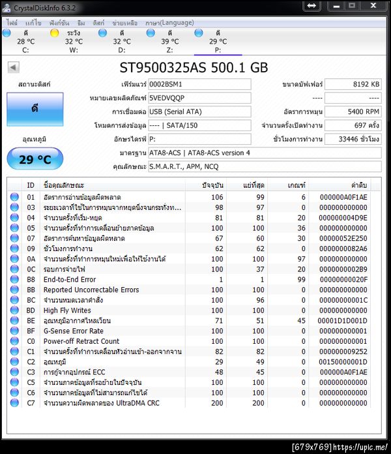Click the buffer size field 8192 KB
391x454 pixels.
pyautogui.click(x=353, y=84)
